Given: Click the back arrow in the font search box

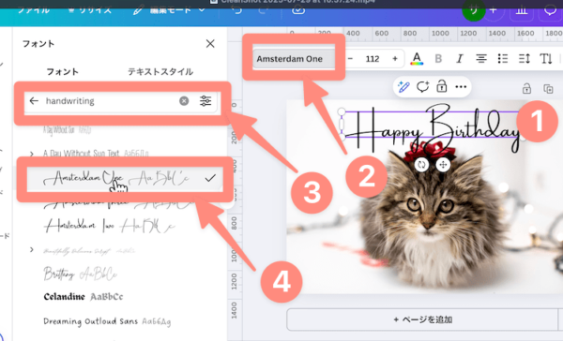Looking at the screenshot, I should [34, 101].
